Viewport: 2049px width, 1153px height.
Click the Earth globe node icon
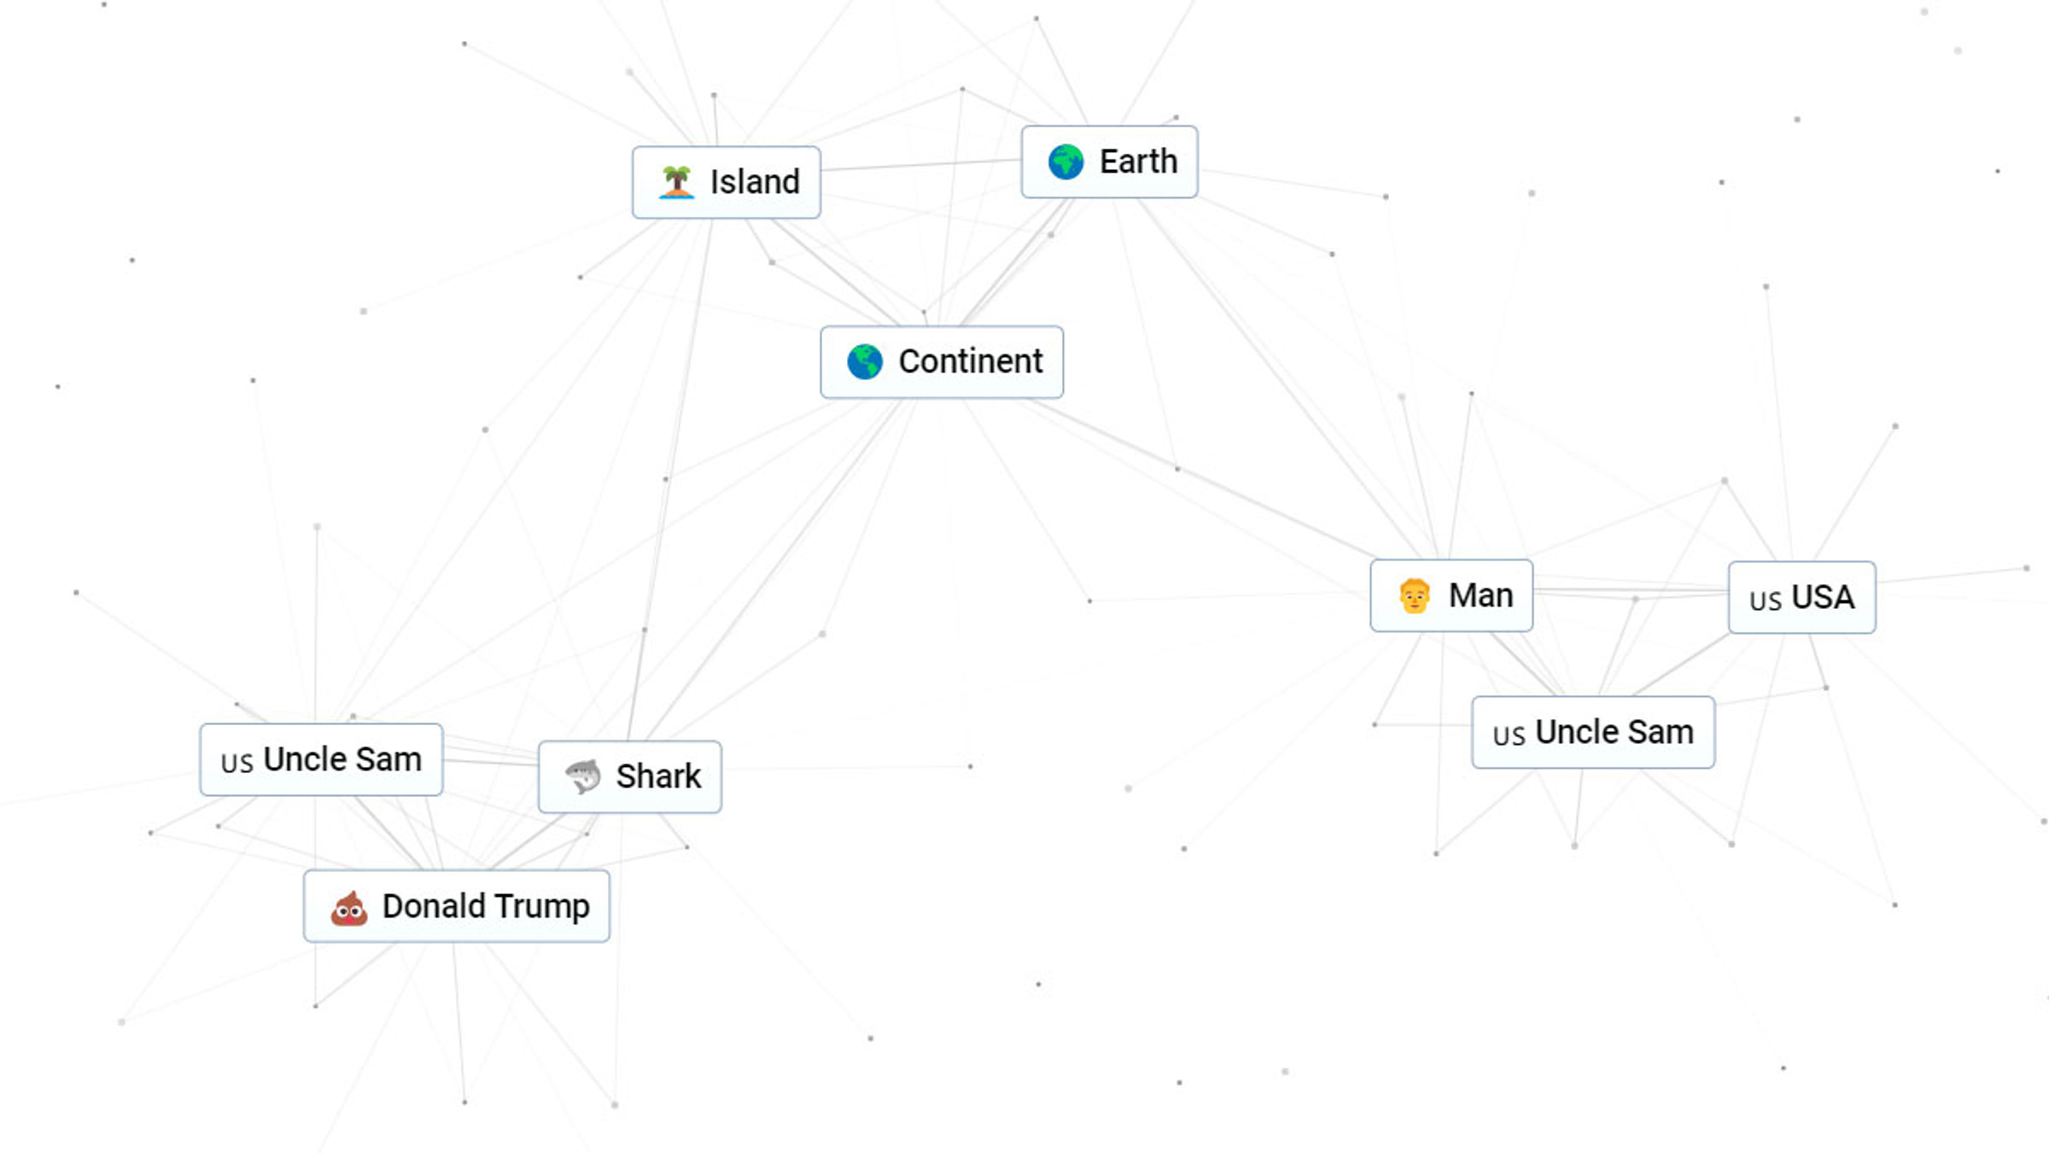pyautogui.click(x=1064, y=162)
